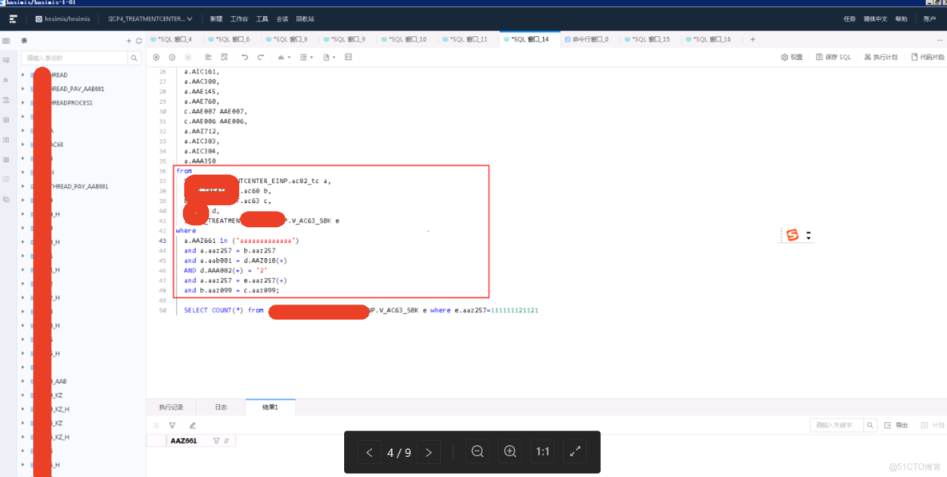Show the 执行计划 execution plan
The width and height of the screenshot is (947, 477).
click(x=881, y=58)
